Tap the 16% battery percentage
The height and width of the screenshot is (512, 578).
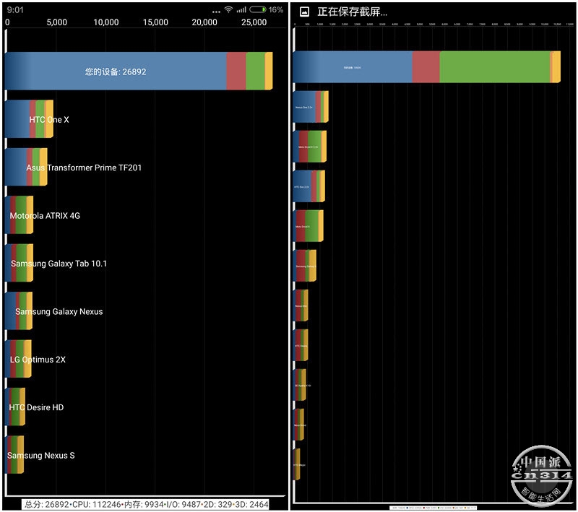click(276, 9)
